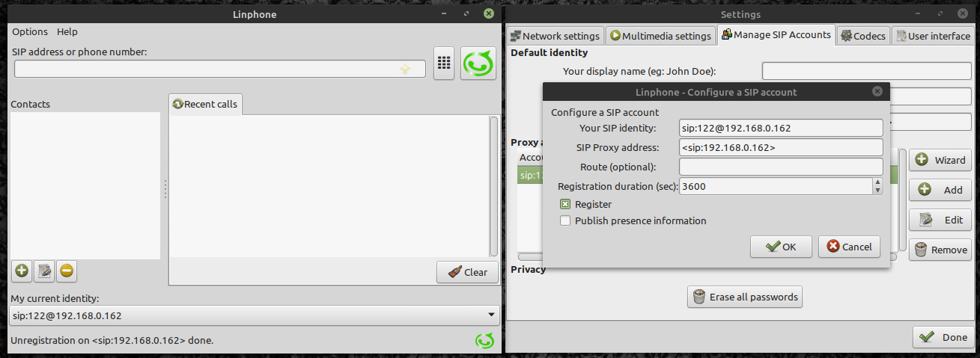Increase the registration duration value

click(877, 182)
